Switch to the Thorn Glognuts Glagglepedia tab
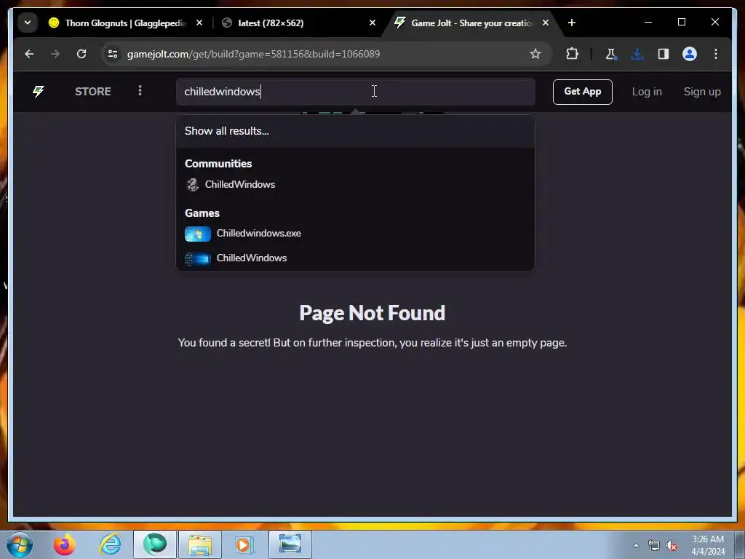745x559 pixels. pos(124,23)
